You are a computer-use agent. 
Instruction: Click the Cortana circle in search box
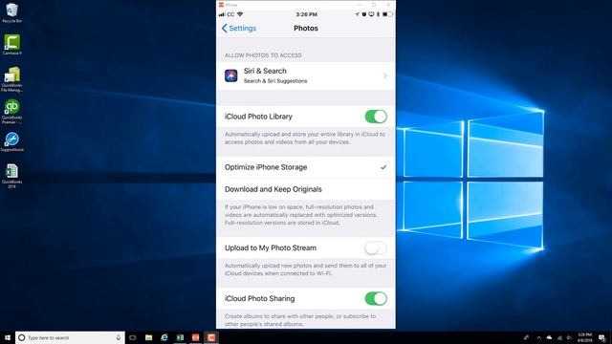point(22,337)
